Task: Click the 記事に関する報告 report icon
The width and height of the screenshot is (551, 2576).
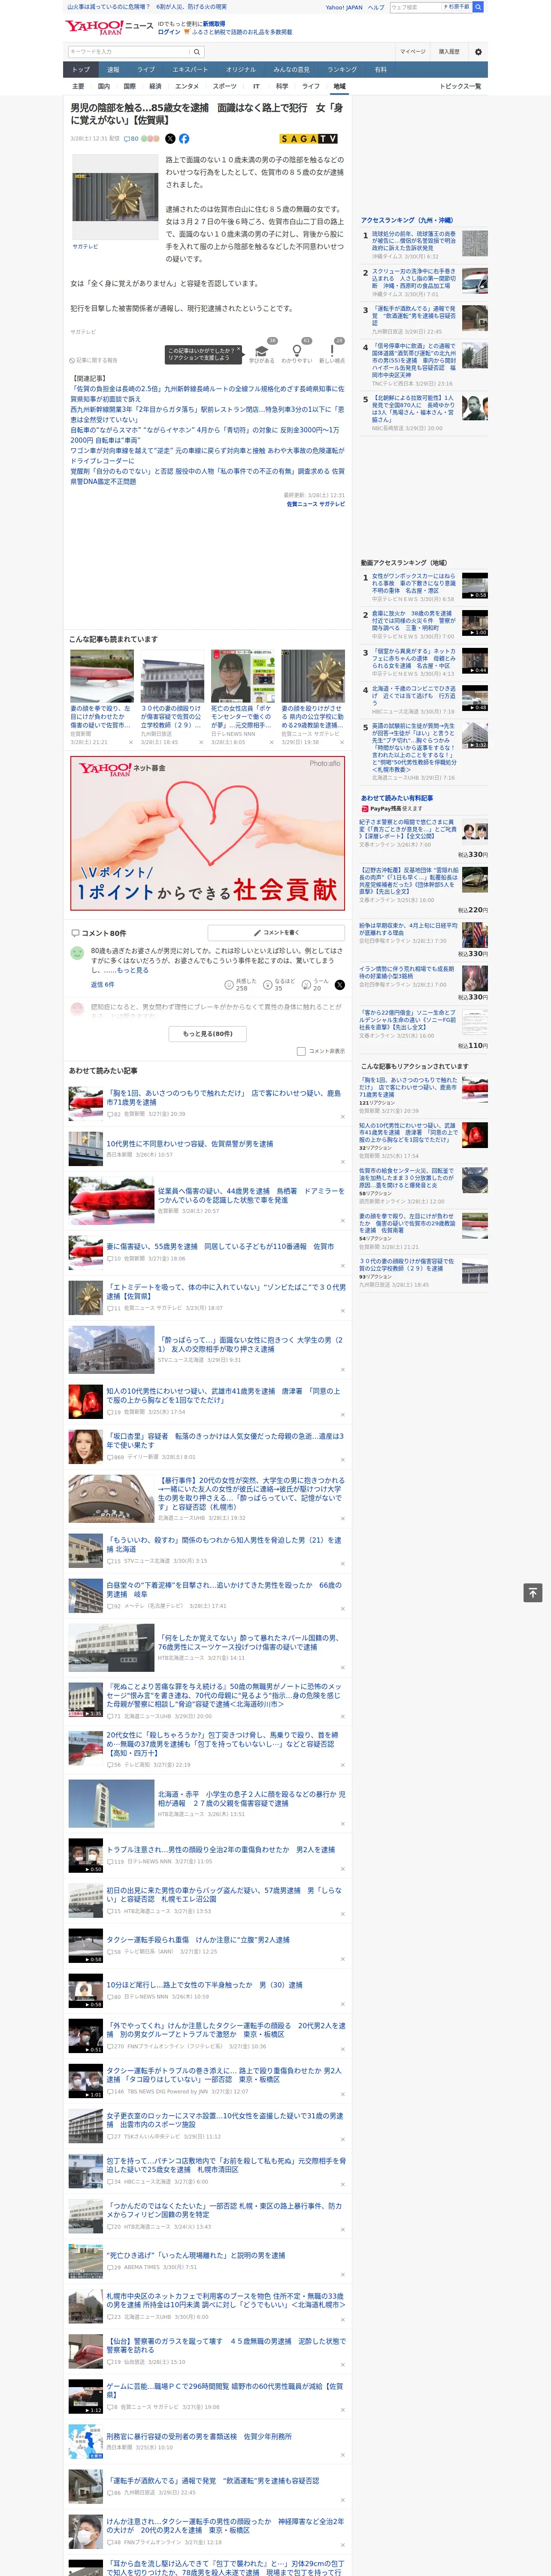Action: pos(72,360)
